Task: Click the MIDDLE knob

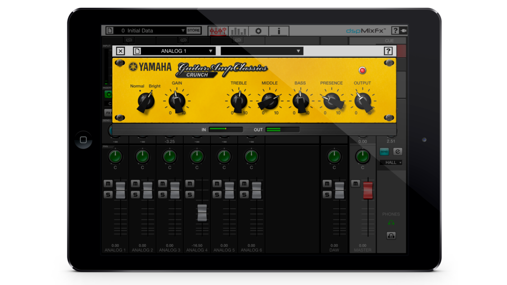Action: [x=269, y=101]
